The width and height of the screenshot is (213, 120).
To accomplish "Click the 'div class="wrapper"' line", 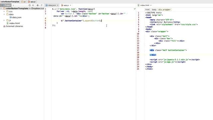I will (x=157, y=31).
